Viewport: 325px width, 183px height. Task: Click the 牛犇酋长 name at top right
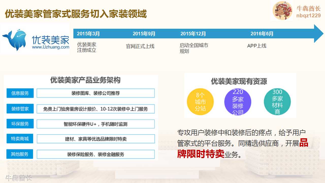[308, 8]
